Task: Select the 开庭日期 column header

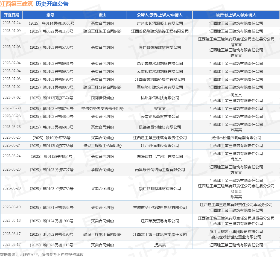Action: 11,15
